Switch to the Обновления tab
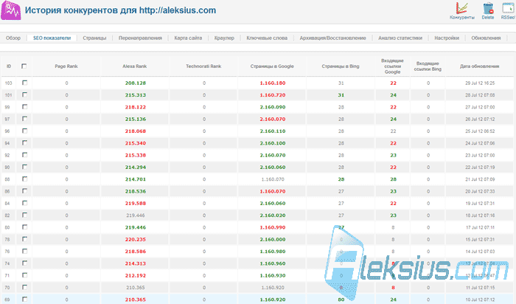Image resolution: width=516 pixels, height=304 pixels. tap(486, 38)
